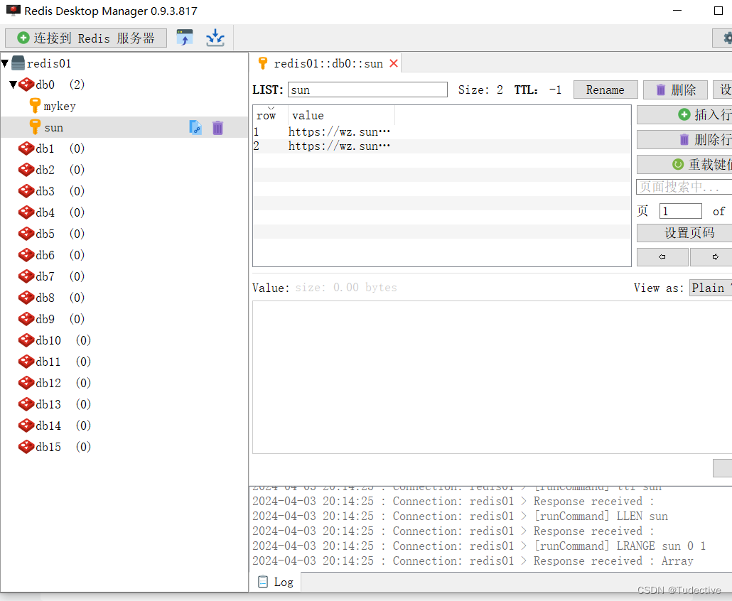Click the Rename key button
This screenshot has height=601, width=732.
[605, 90]
